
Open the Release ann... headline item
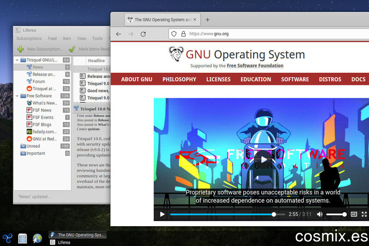[92, 76]
